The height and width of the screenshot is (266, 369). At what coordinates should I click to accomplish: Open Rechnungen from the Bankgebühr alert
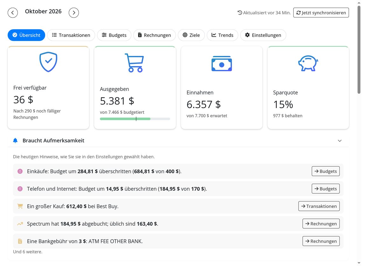tap(321, 241)
